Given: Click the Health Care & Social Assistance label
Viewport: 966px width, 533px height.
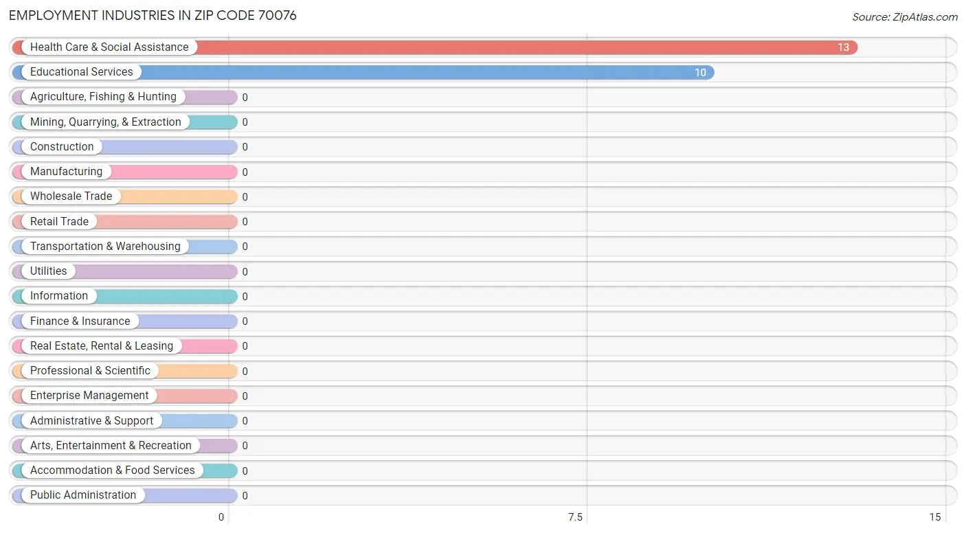Looking at the screenshot, I should pyautogui.click(x=109, y=47).
